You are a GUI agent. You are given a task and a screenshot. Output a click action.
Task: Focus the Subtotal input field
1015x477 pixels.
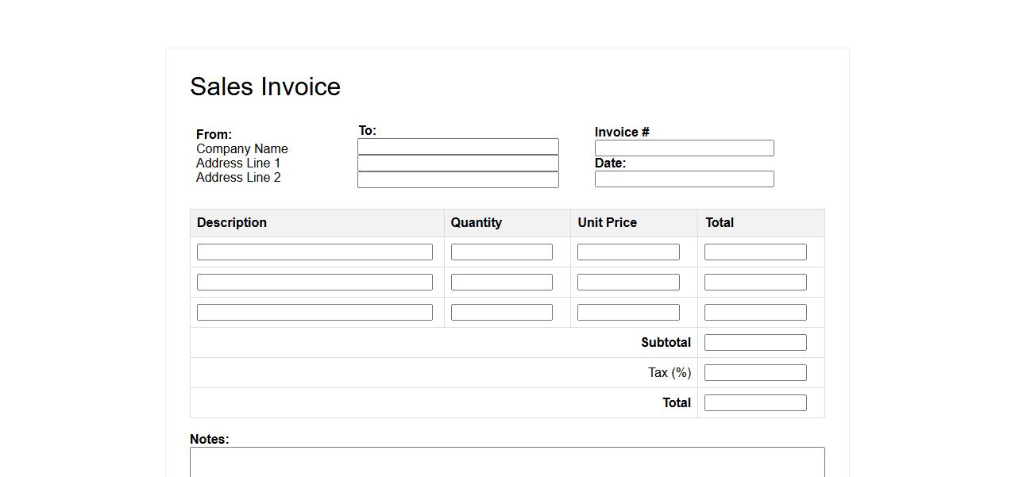tap(755, 343)
